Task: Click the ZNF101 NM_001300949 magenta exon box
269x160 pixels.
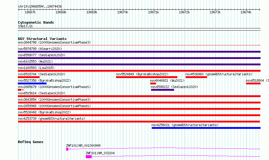Action: click(x=67, y=149)
